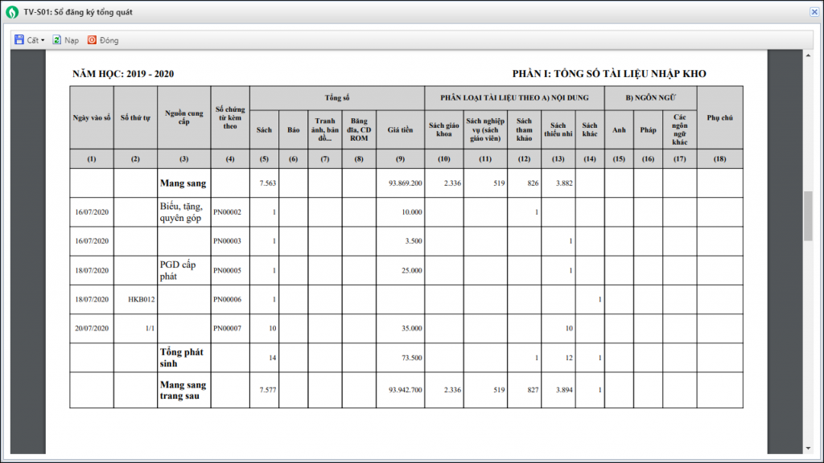The width and height of the screenshot is (824, 463).
Task: Click the 7.577 carried forward book count
Action: click(267, 390)
